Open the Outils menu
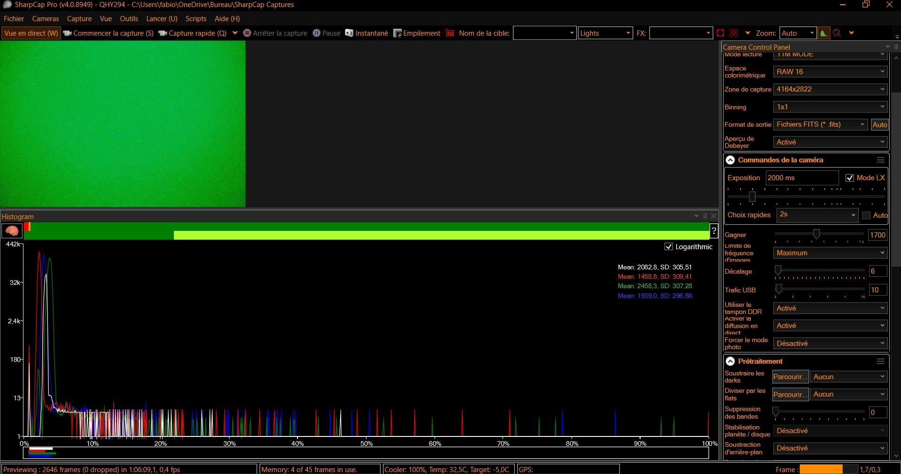Viewport: 901px width, 474px height. (129, 19)
